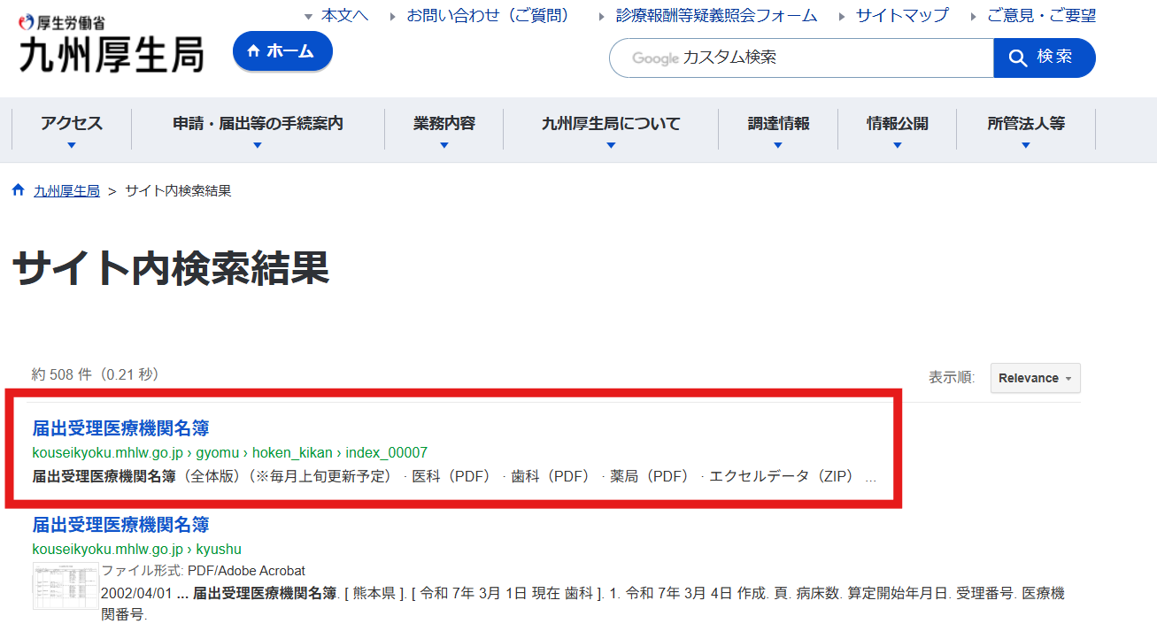Screen dimensions: 1157x639
Task: Open 九州厚生局について menu
Action: pyautogui.click(x=611, y=129)
